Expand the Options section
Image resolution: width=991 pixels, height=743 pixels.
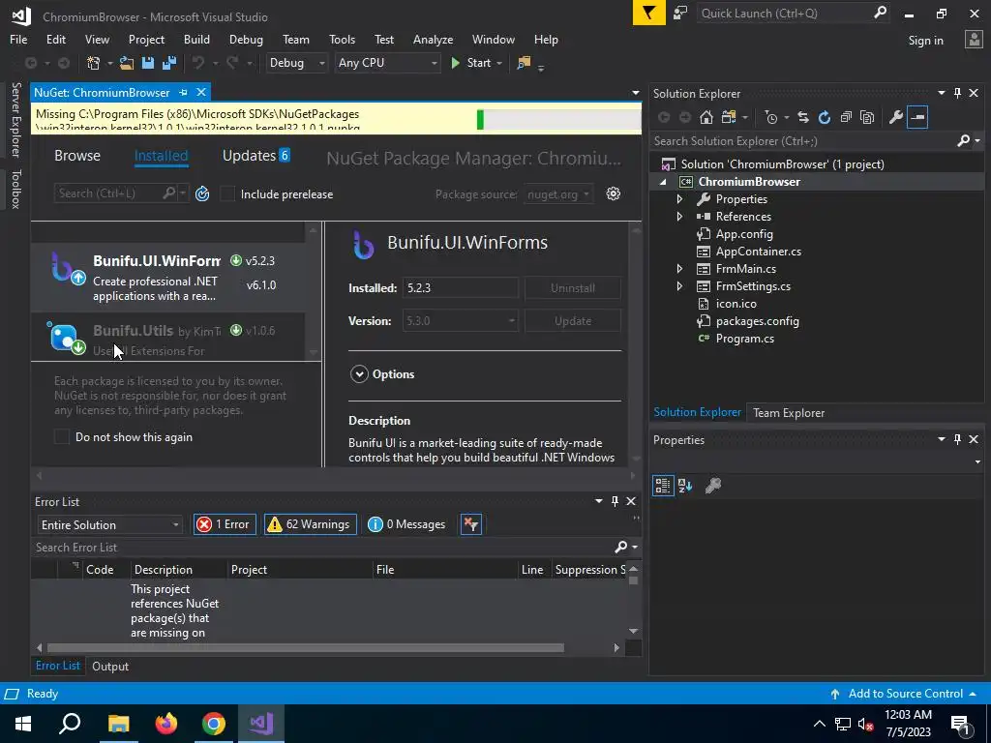(x=359, y=374)
